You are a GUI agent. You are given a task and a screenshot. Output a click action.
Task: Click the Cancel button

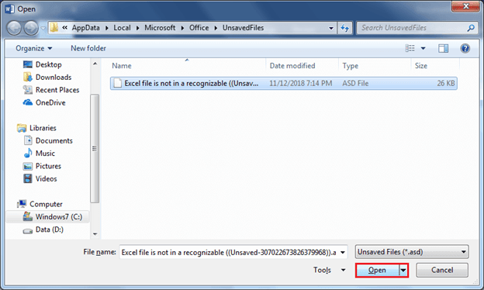[442, 271]
